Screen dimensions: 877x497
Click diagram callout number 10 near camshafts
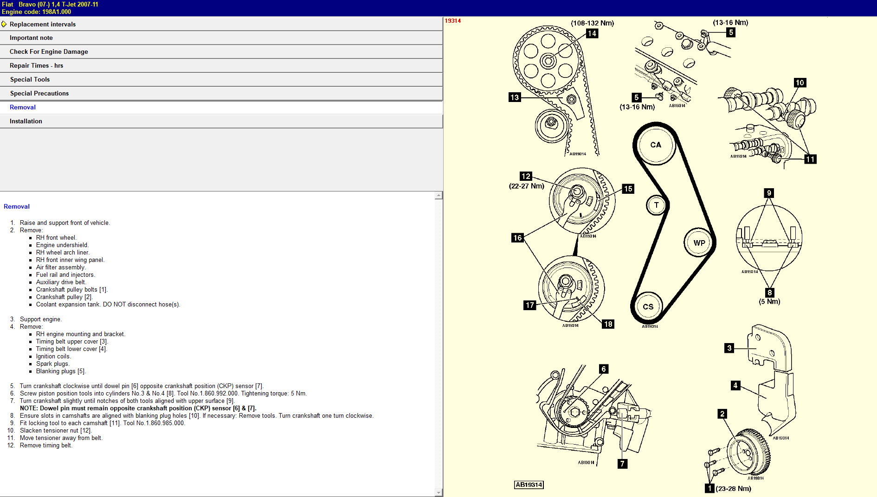(800, 83)
